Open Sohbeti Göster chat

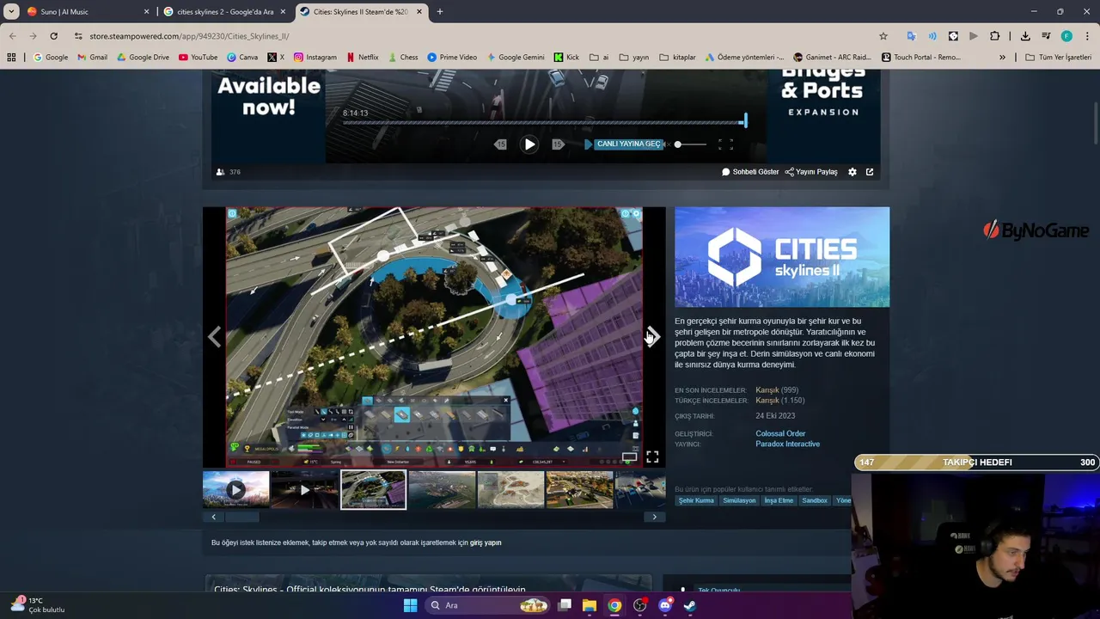[x=750, y=172]
